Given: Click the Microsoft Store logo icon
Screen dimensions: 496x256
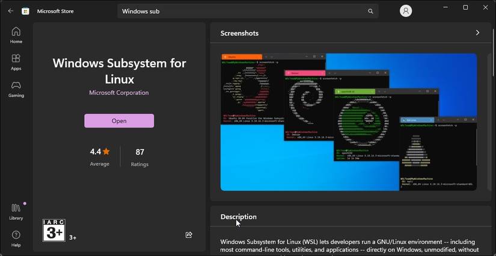Looking at the screenshot, I should click(25, 11).
